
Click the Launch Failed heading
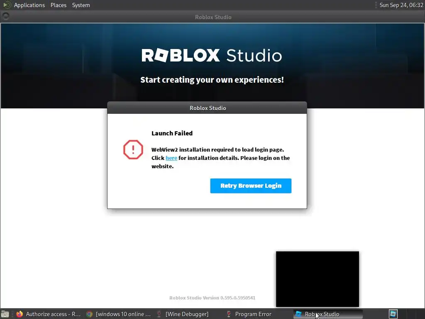(172, 133)
